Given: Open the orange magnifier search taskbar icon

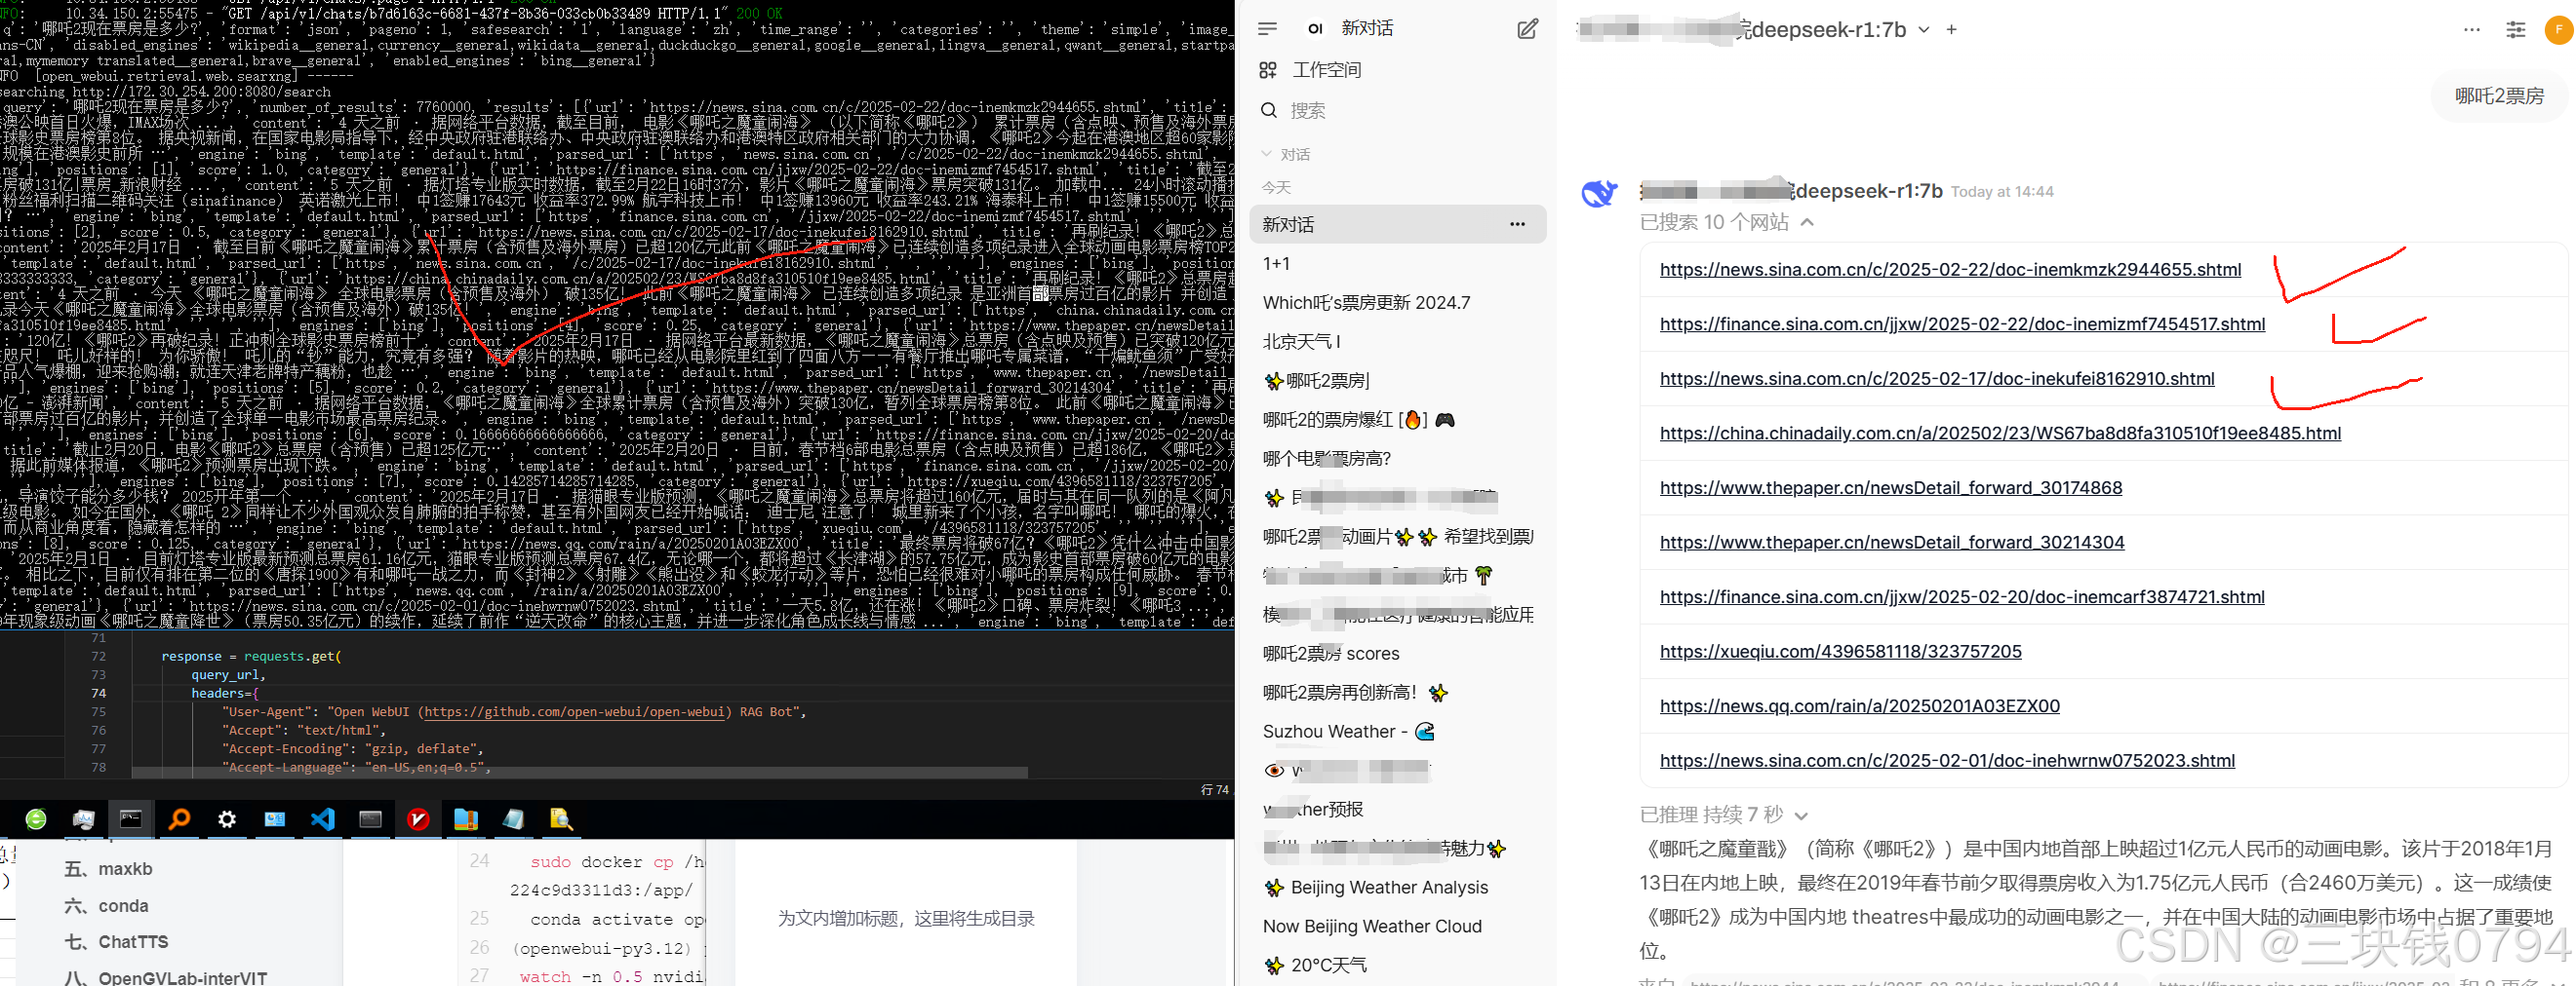Looking at the screenshot, I should click(179, 819).
